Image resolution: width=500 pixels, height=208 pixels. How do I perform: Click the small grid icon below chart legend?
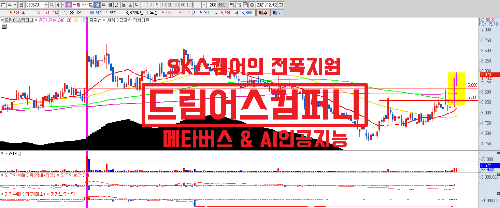4,26
